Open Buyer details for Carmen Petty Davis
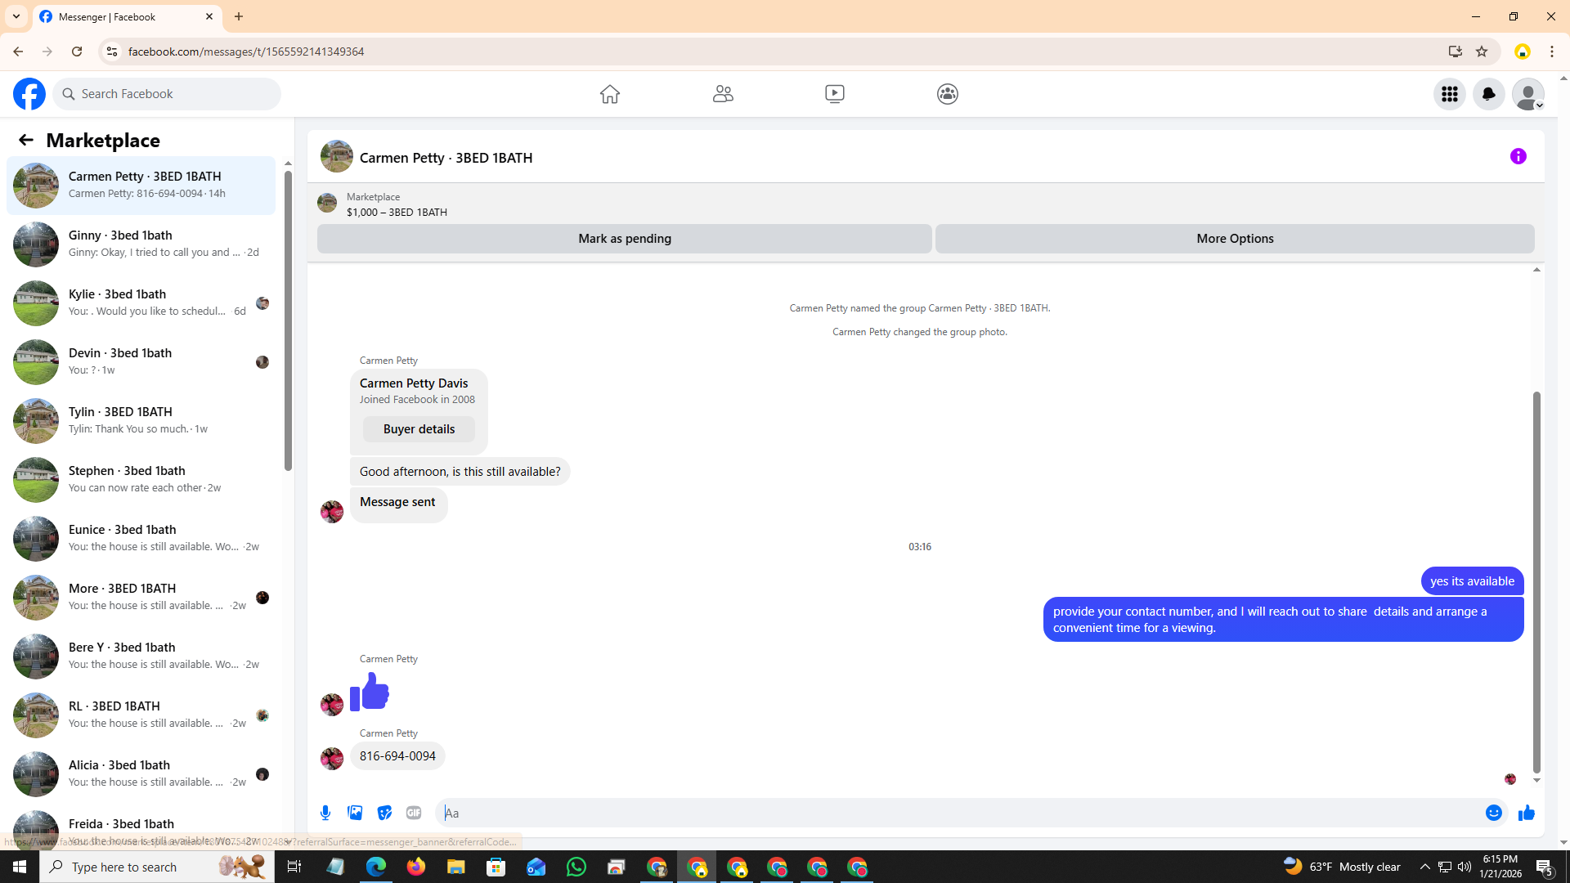1570x883 pixels. click(x=419, y=429)
